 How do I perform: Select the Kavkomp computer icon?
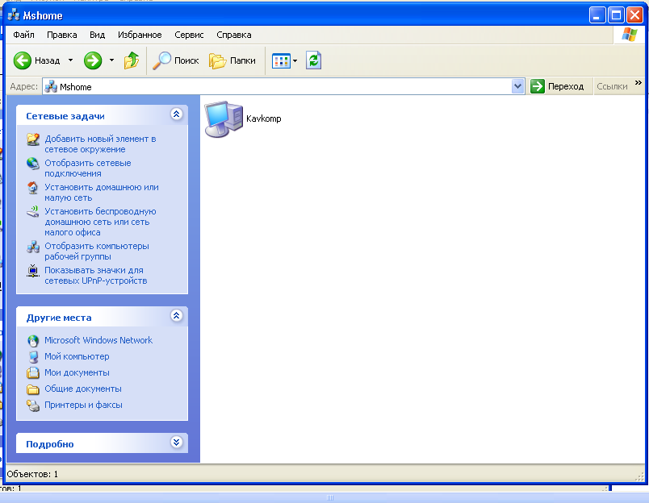[224, 119]
